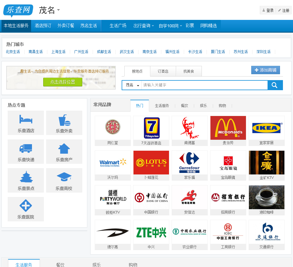Select the 热门 brand tab
Screen dimensions: 293x267
(140, 106)
